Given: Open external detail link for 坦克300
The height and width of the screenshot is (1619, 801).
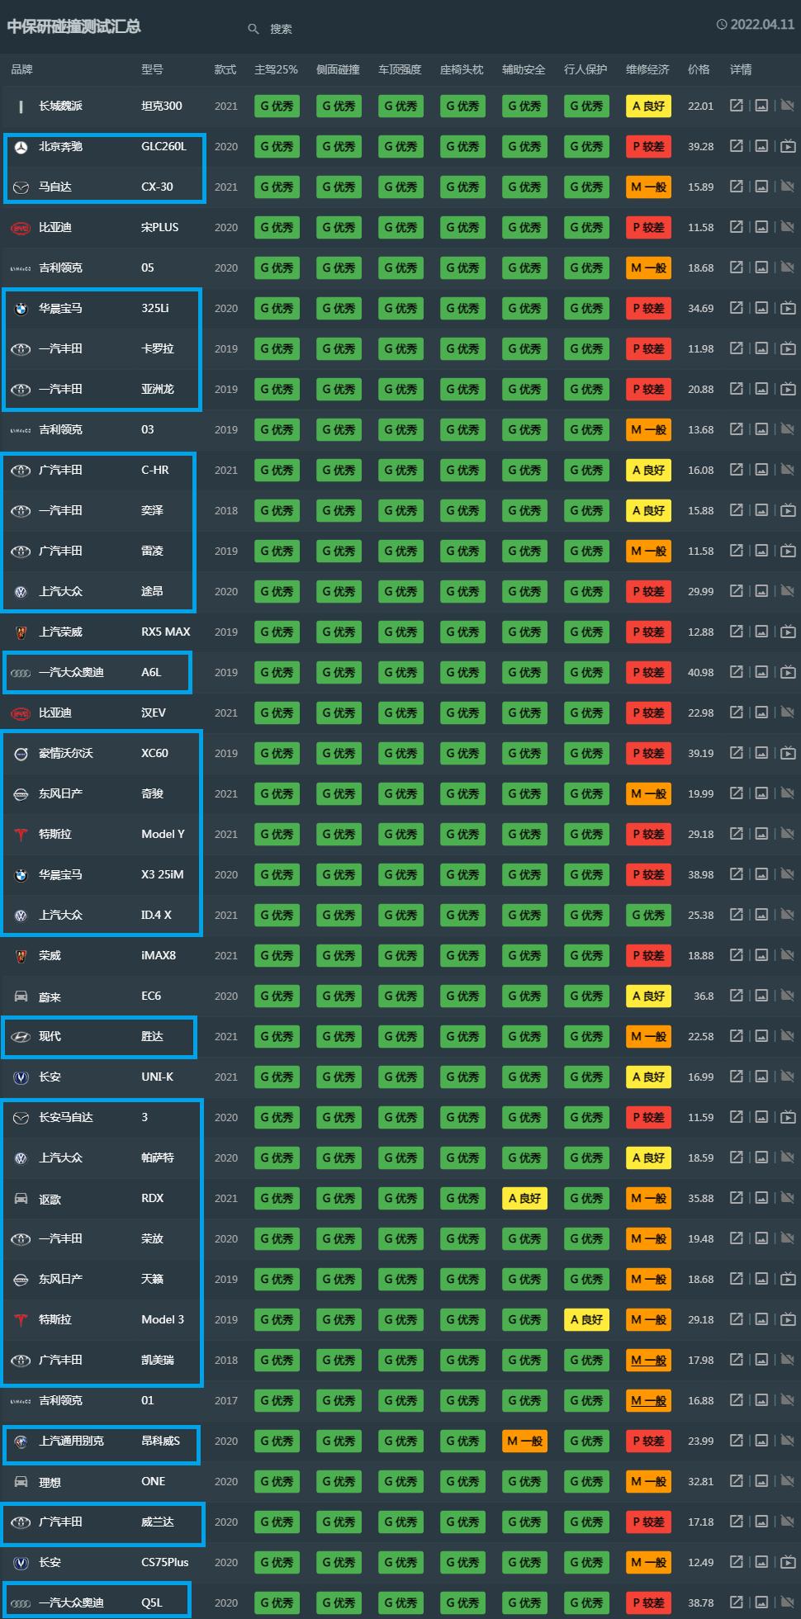Looking at the screenshot, I should (736, 106).
